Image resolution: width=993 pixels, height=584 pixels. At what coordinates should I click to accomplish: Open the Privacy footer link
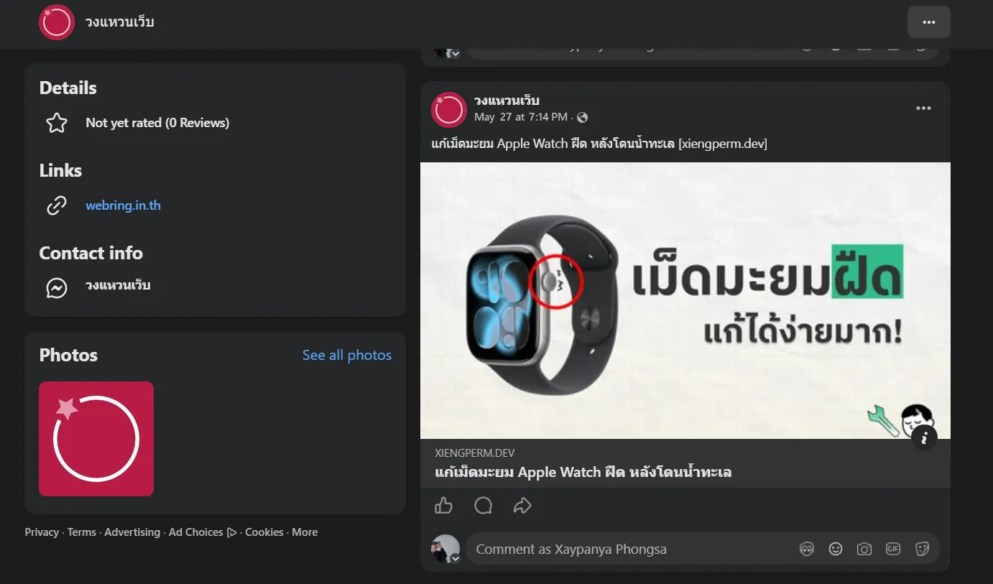point(42,532)
